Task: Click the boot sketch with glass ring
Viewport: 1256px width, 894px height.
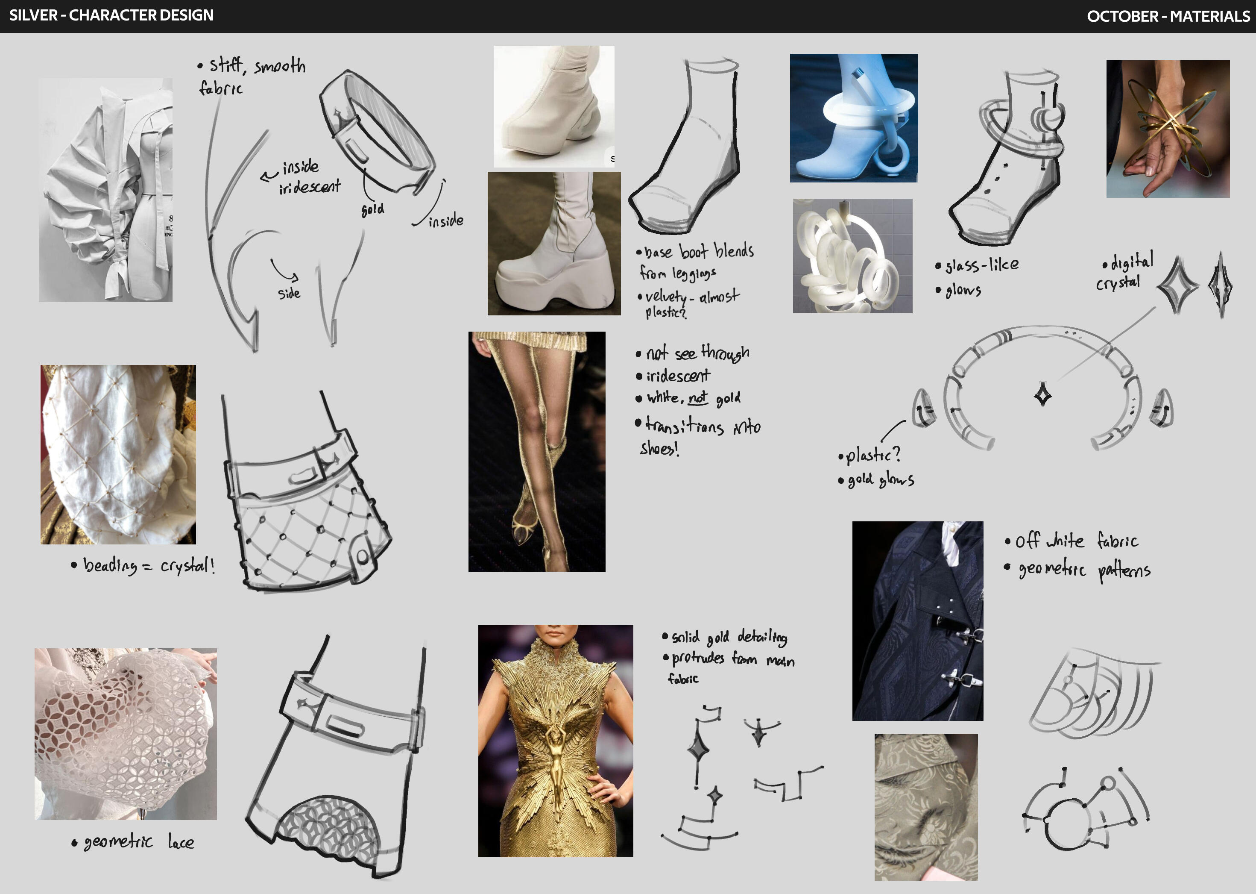Action: pos(1006,157)
